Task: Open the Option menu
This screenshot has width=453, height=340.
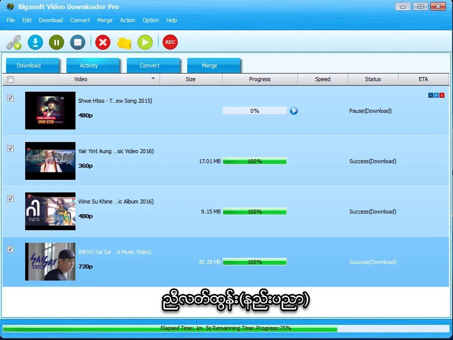Action: click(x=151, y=20)
